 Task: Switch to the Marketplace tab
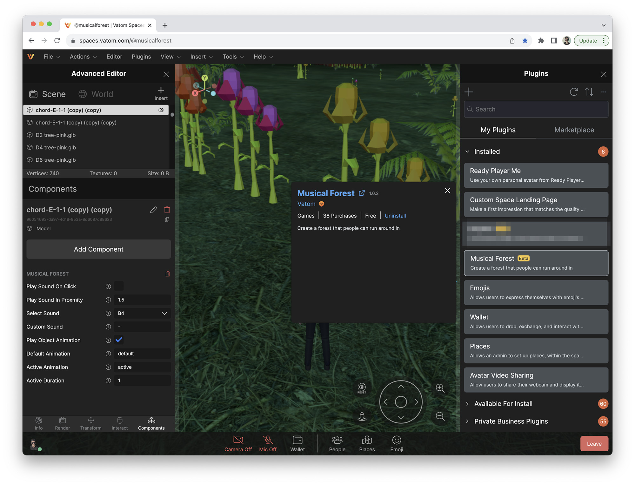coord(574,130)
